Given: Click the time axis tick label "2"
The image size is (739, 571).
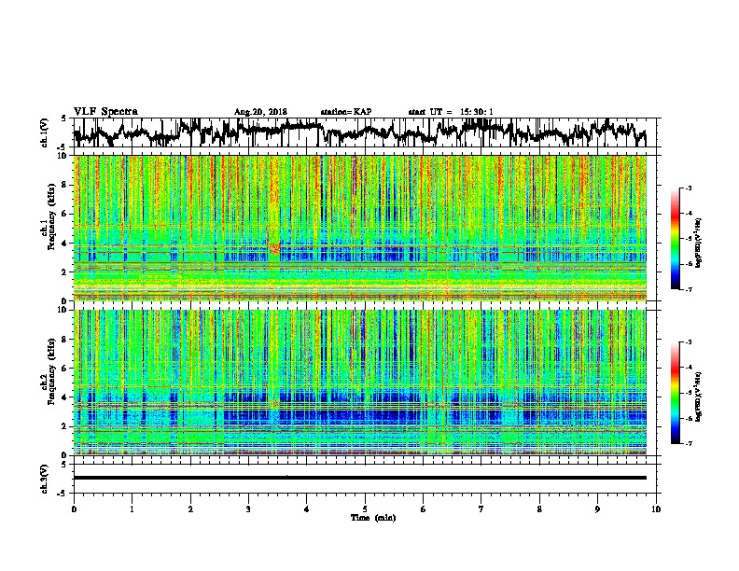Looking at the screenshot, I should (x=190, y=509).
